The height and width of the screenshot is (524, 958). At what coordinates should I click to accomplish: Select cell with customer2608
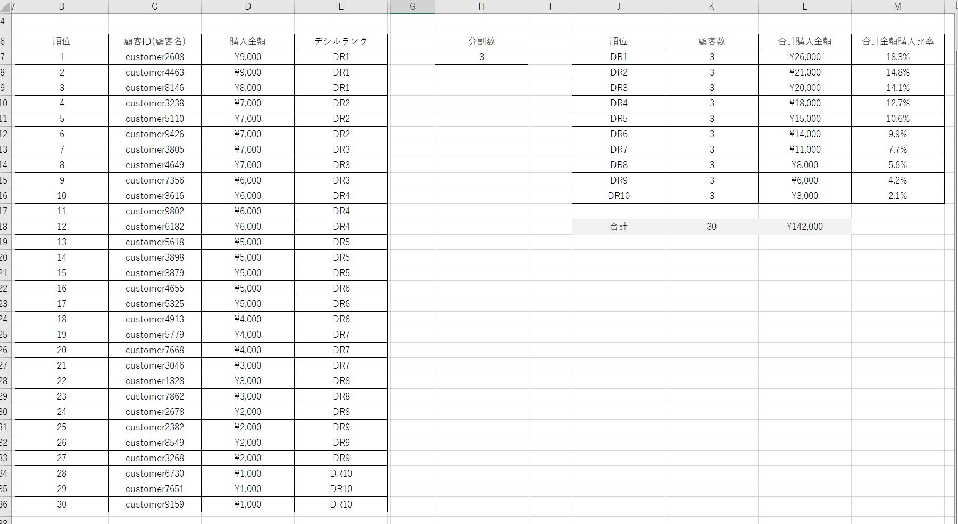coord(155,57)
